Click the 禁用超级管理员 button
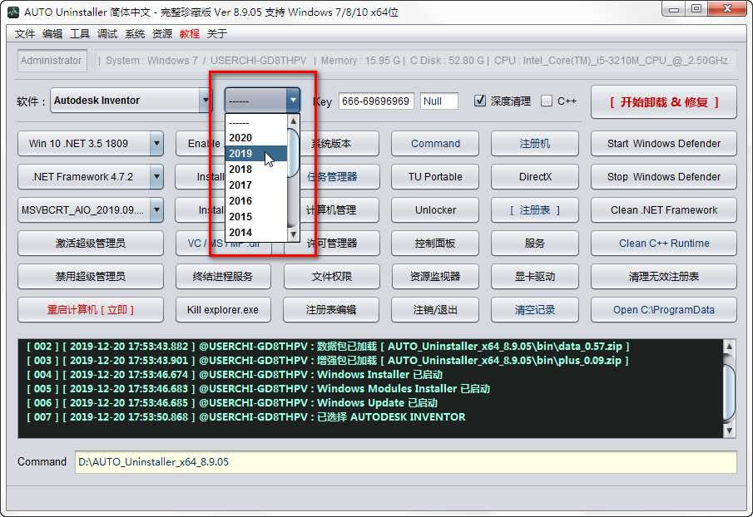Image resolution: width=753 pixels, height=517 pixels. click(x=91, y=277)
